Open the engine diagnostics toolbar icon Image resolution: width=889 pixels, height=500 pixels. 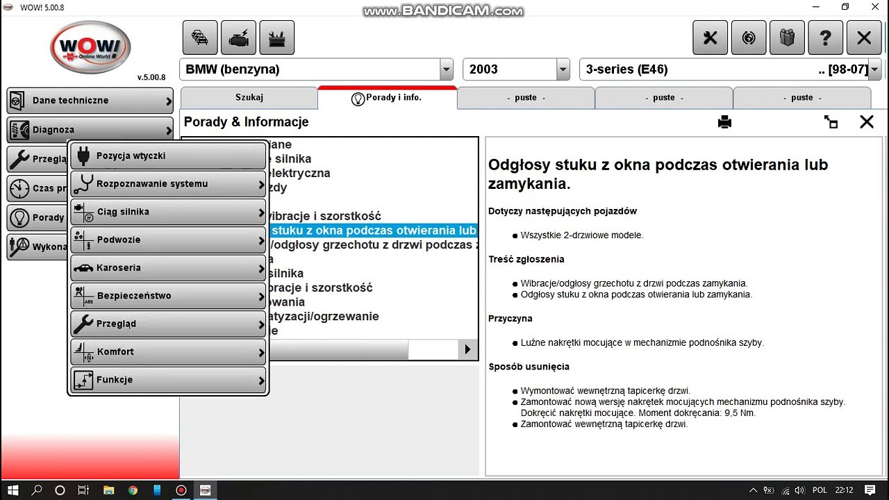pos(238,37)
